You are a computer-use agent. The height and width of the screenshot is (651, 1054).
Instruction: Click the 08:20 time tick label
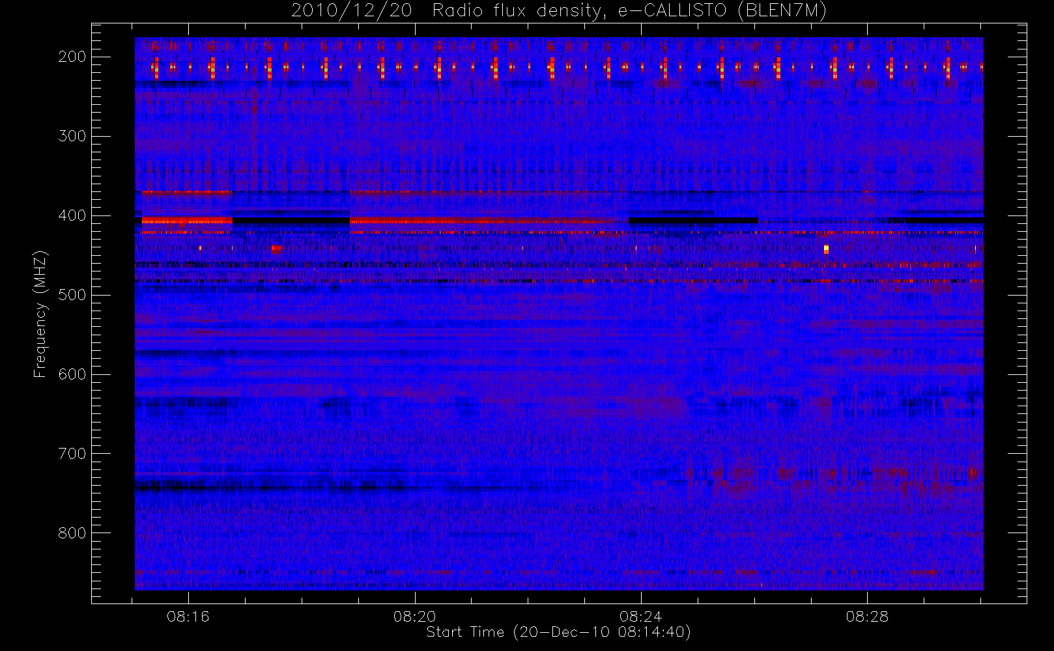(x=414, y=616)
